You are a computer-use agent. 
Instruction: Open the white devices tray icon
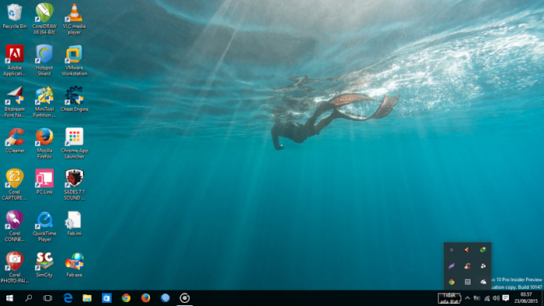483,266
